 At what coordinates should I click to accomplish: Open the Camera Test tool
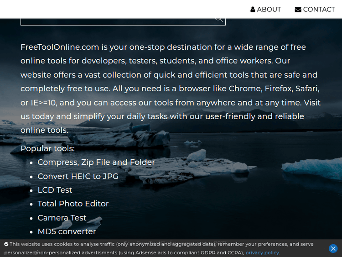pyautogui.click(x=62, y=218)
